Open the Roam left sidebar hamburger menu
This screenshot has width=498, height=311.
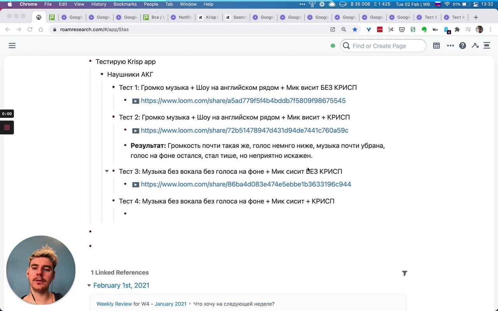(12, 46)
